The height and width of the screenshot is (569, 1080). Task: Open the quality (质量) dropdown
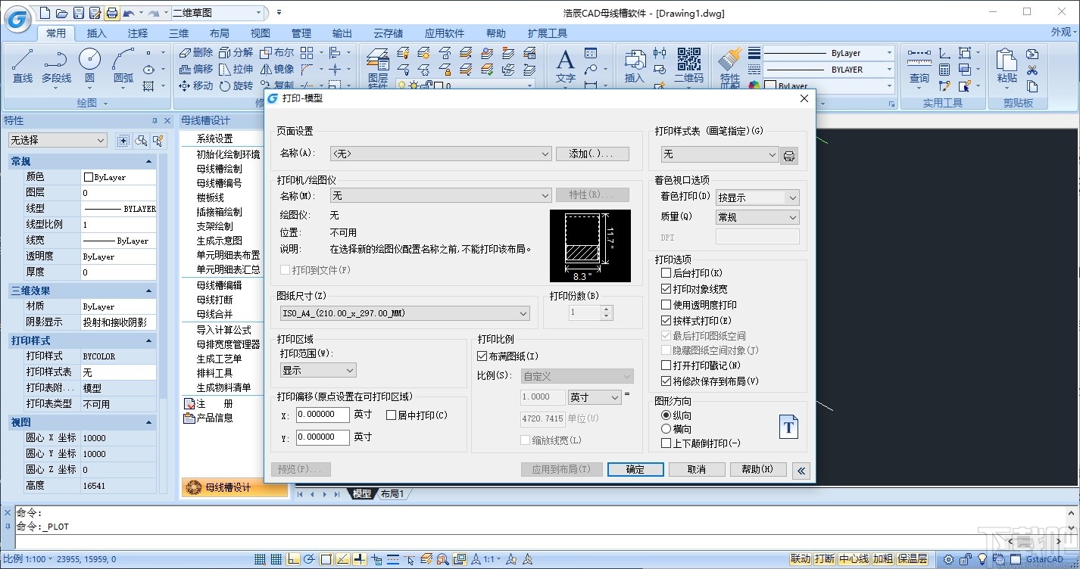[757, 217]
